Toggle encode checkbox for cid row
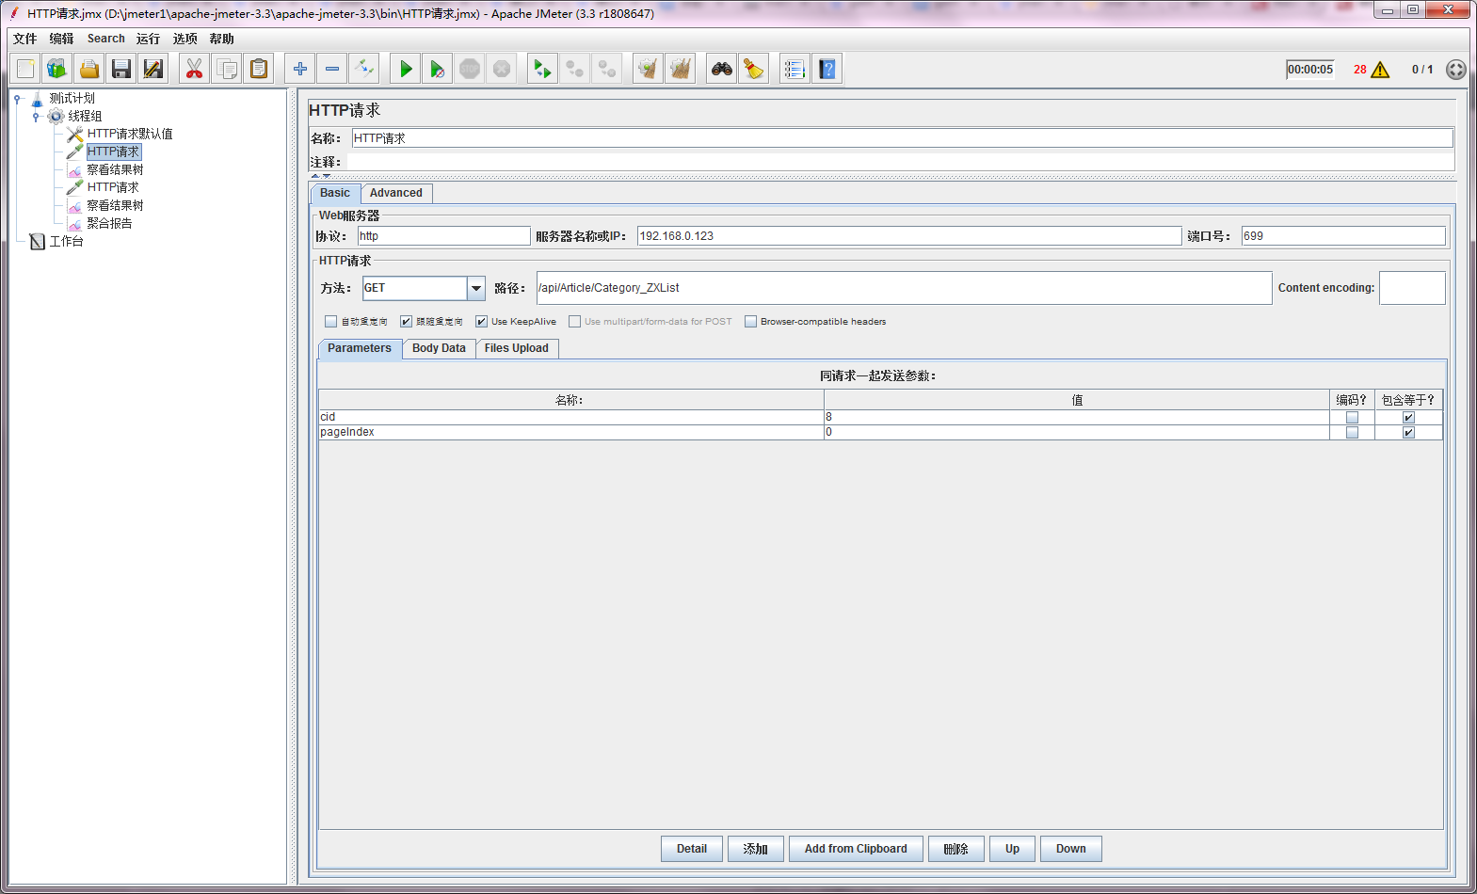1477x894 pixels. click(x=1352, y=417)
